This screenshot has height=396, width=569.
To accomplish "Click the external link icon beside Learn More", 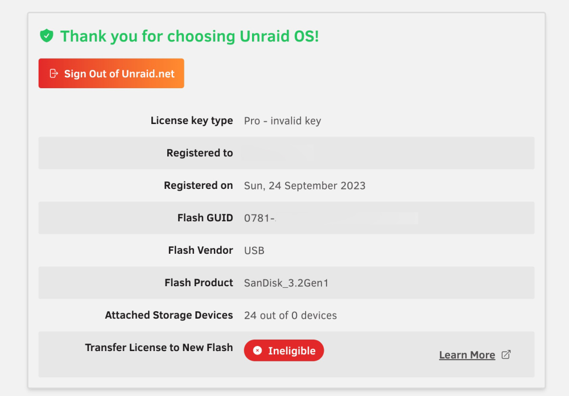I will tap(506, 354).
